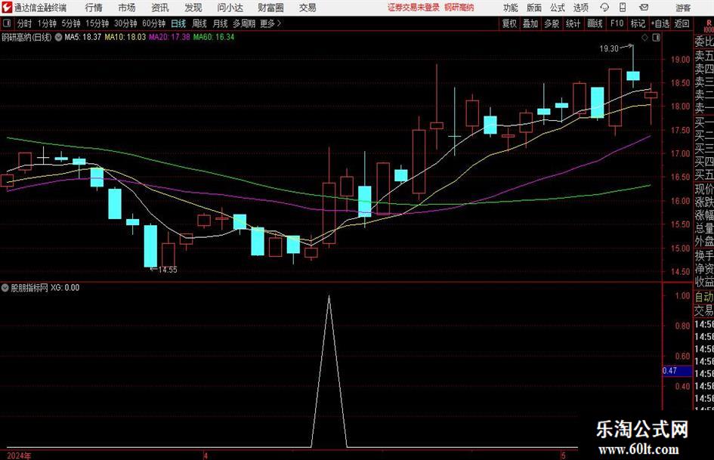Click the MA60: 16.34 label
Screen dimensions: 714x460
tap(214, 37)
